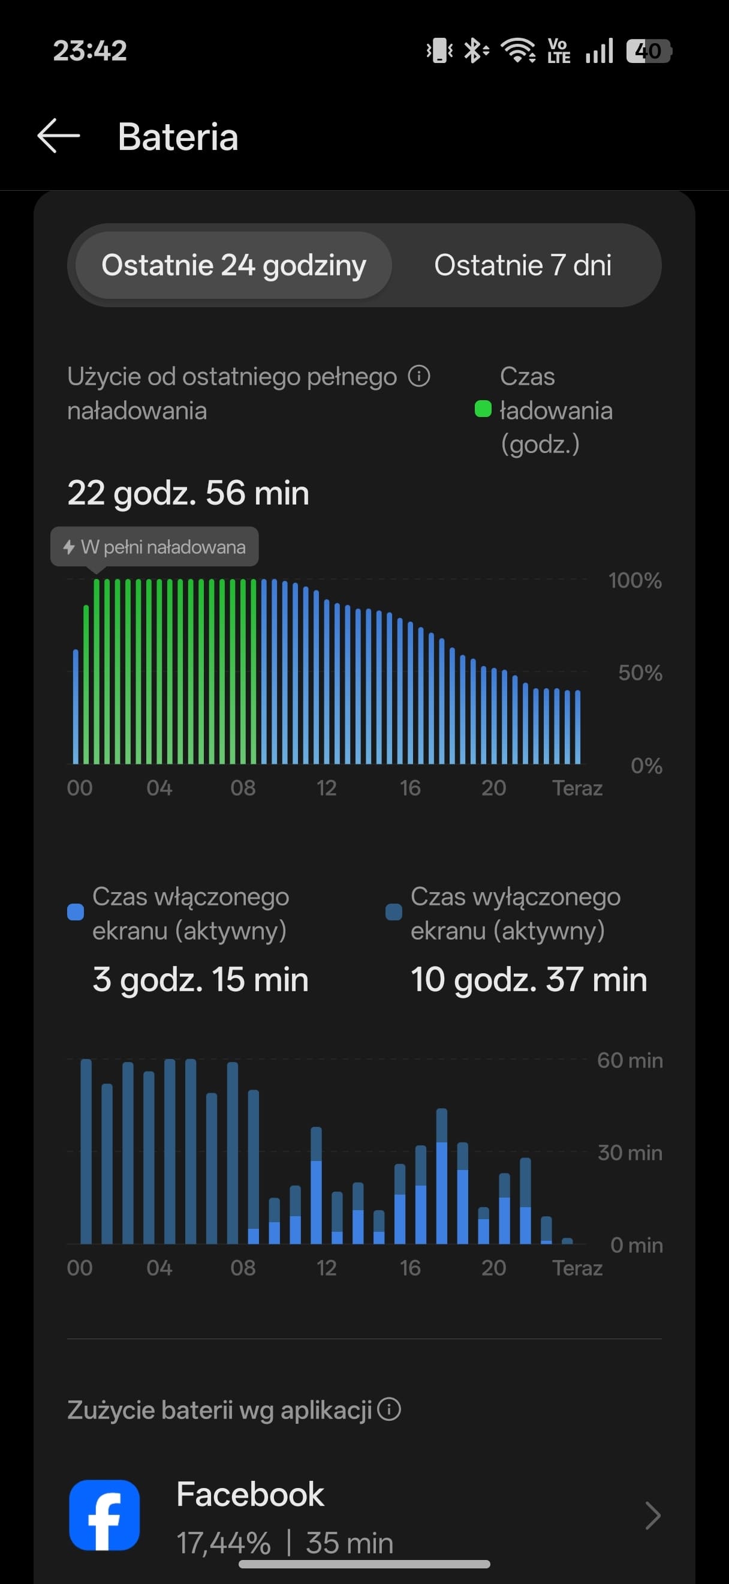Tap the vibrate mode icon in status bar

439,50
